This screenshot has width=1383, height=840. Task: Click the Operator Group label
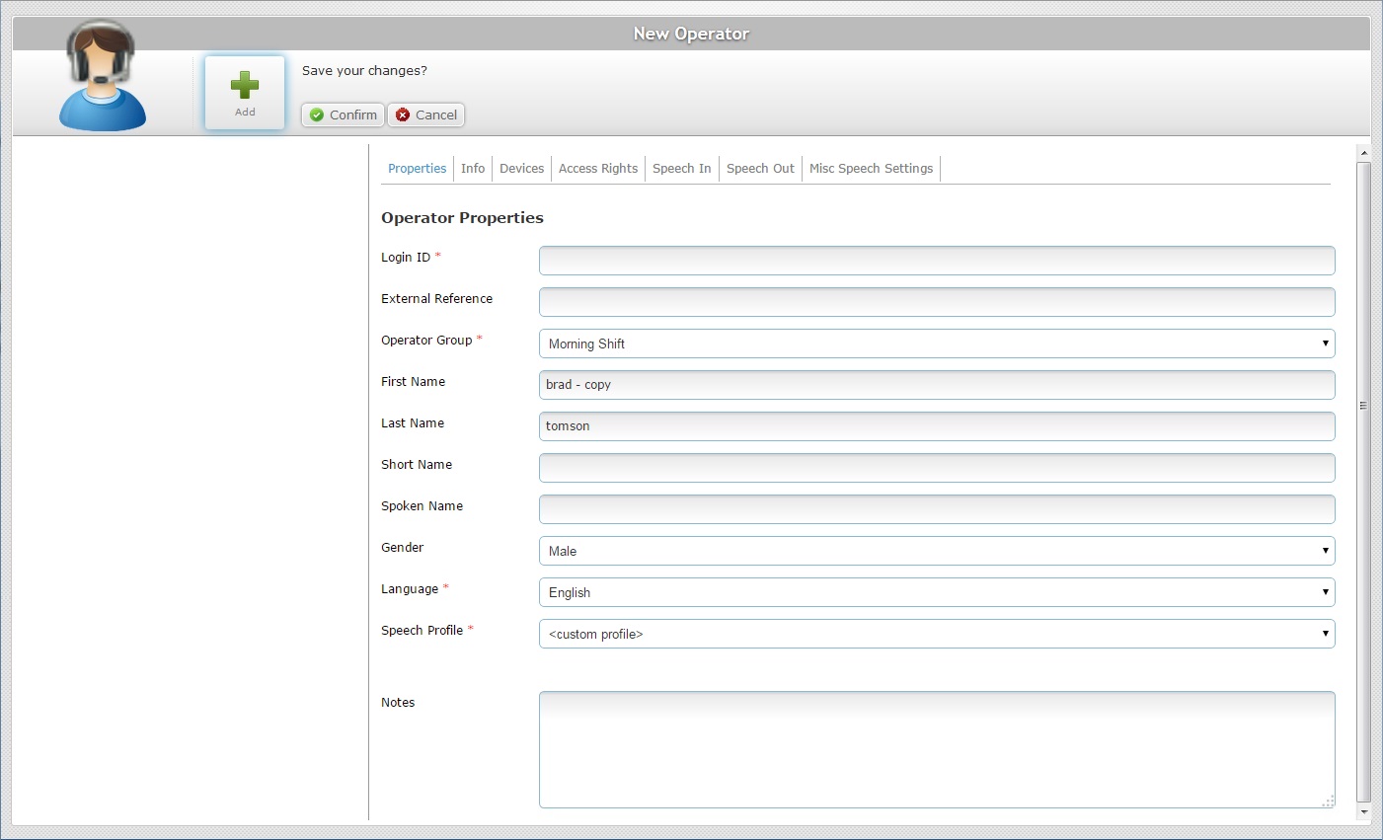click(x=426, y=341)
